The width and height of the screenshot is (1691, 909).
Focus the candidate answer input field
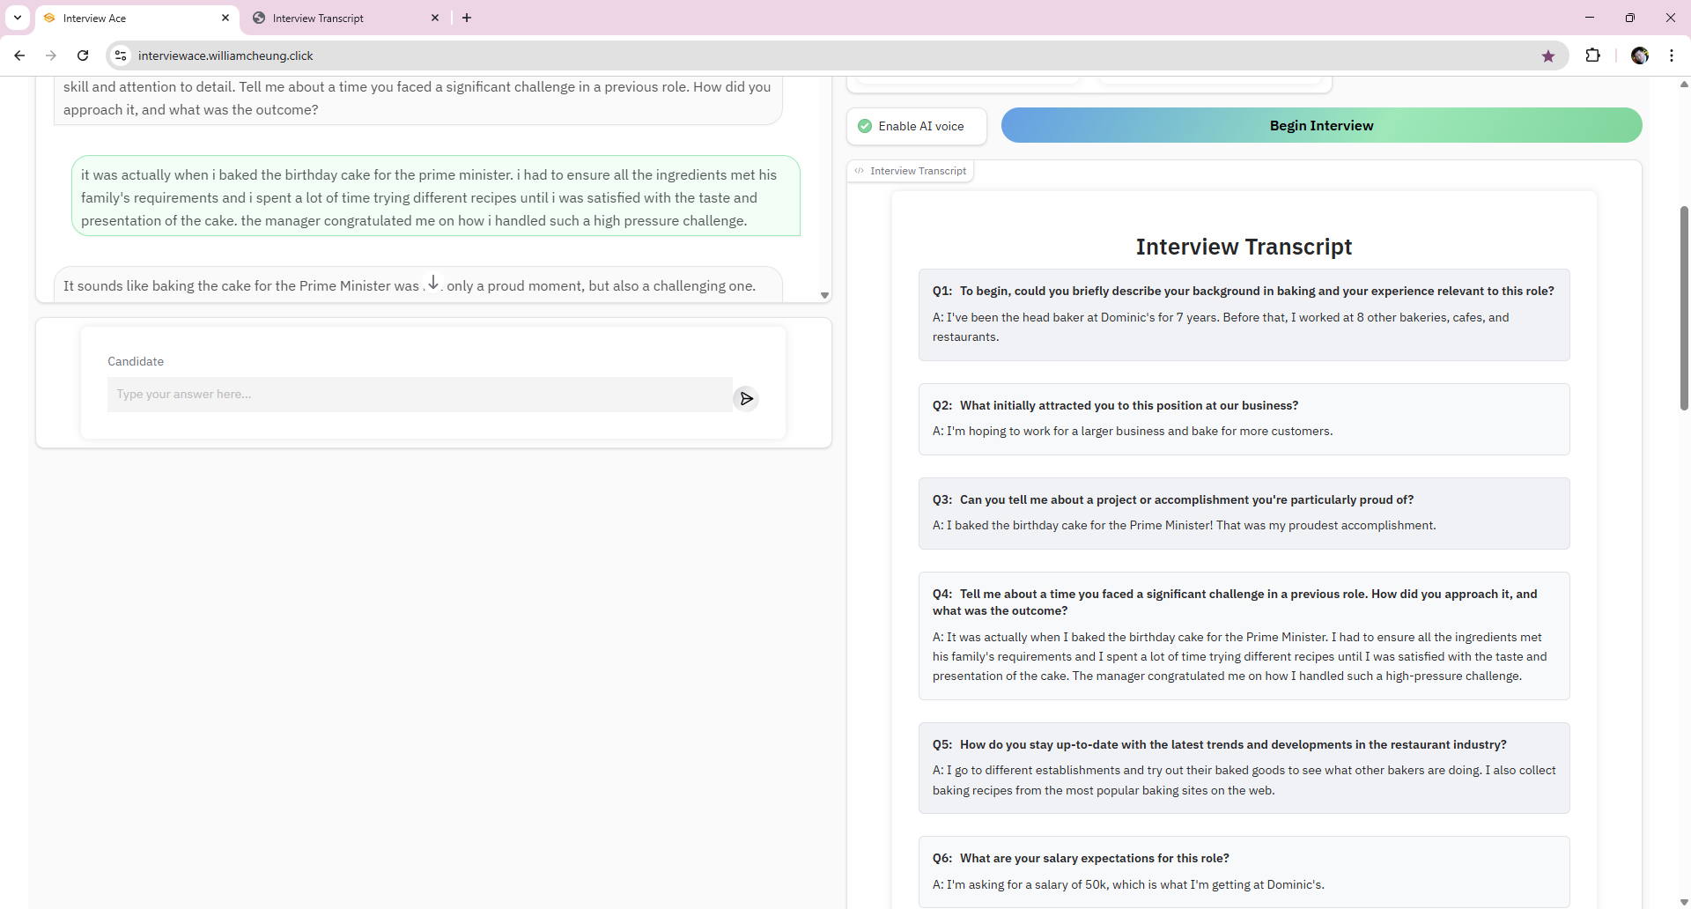pos(419,395)
